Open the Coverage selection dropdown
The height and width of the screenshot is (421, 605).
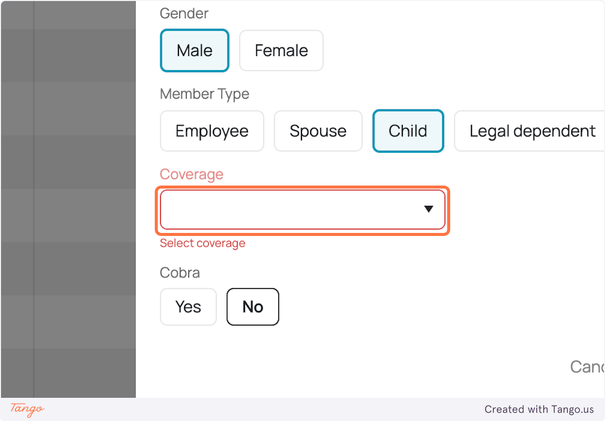[302, 209]
